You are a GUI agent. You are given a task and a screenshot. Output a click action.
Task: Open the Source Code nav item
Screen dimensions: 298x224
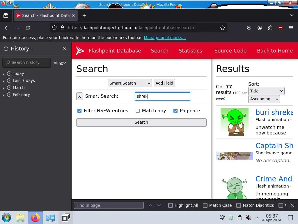(x=230, y=51)
